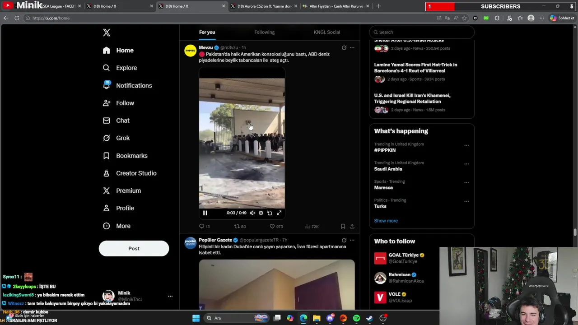Open Grok action on Mevzu post
The width and height of the screenshot is (578, 325).
click(x=344, y=47)
